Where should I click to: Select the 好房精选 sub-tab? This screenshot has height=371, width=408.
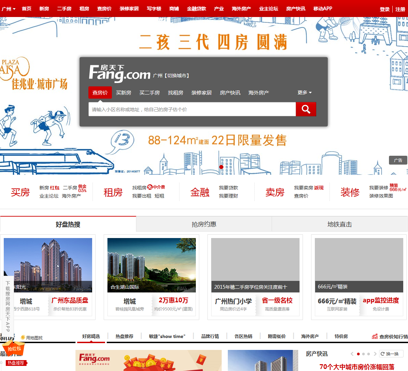coord(91,336)
